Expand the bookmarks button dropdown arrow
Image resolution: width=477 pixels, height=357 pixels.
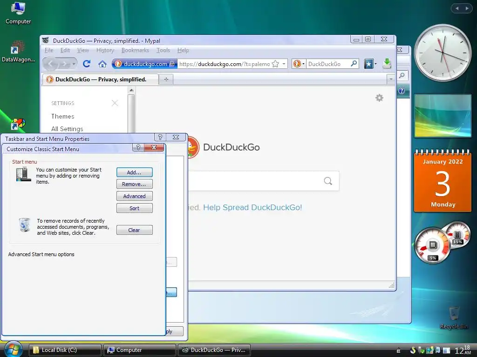376,64
